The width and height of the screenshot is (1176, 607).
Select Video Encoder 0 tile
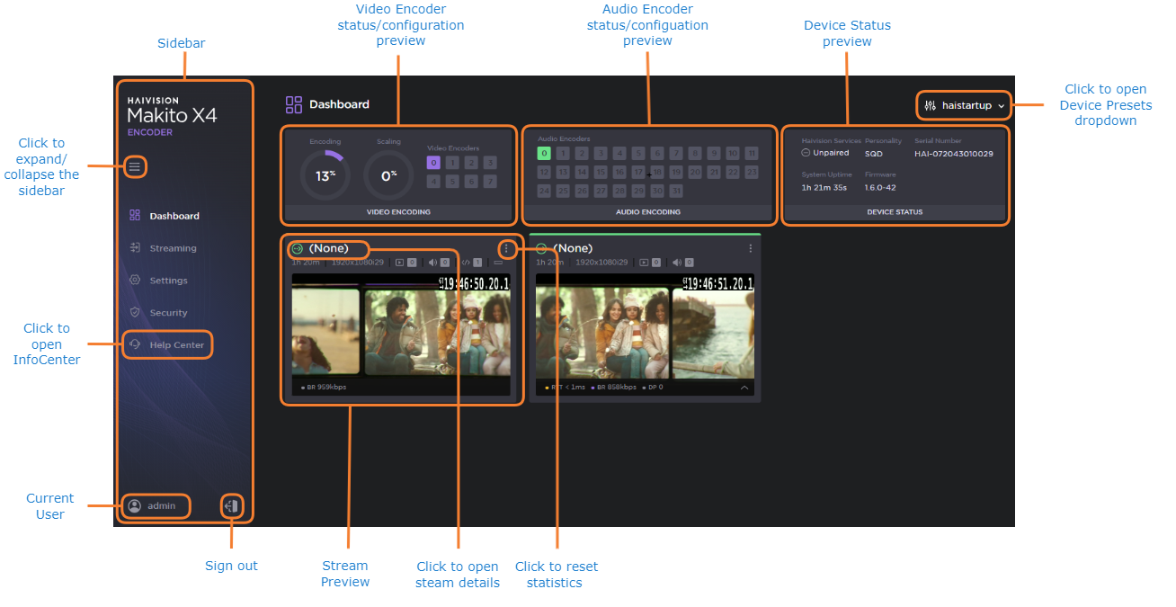432,162
